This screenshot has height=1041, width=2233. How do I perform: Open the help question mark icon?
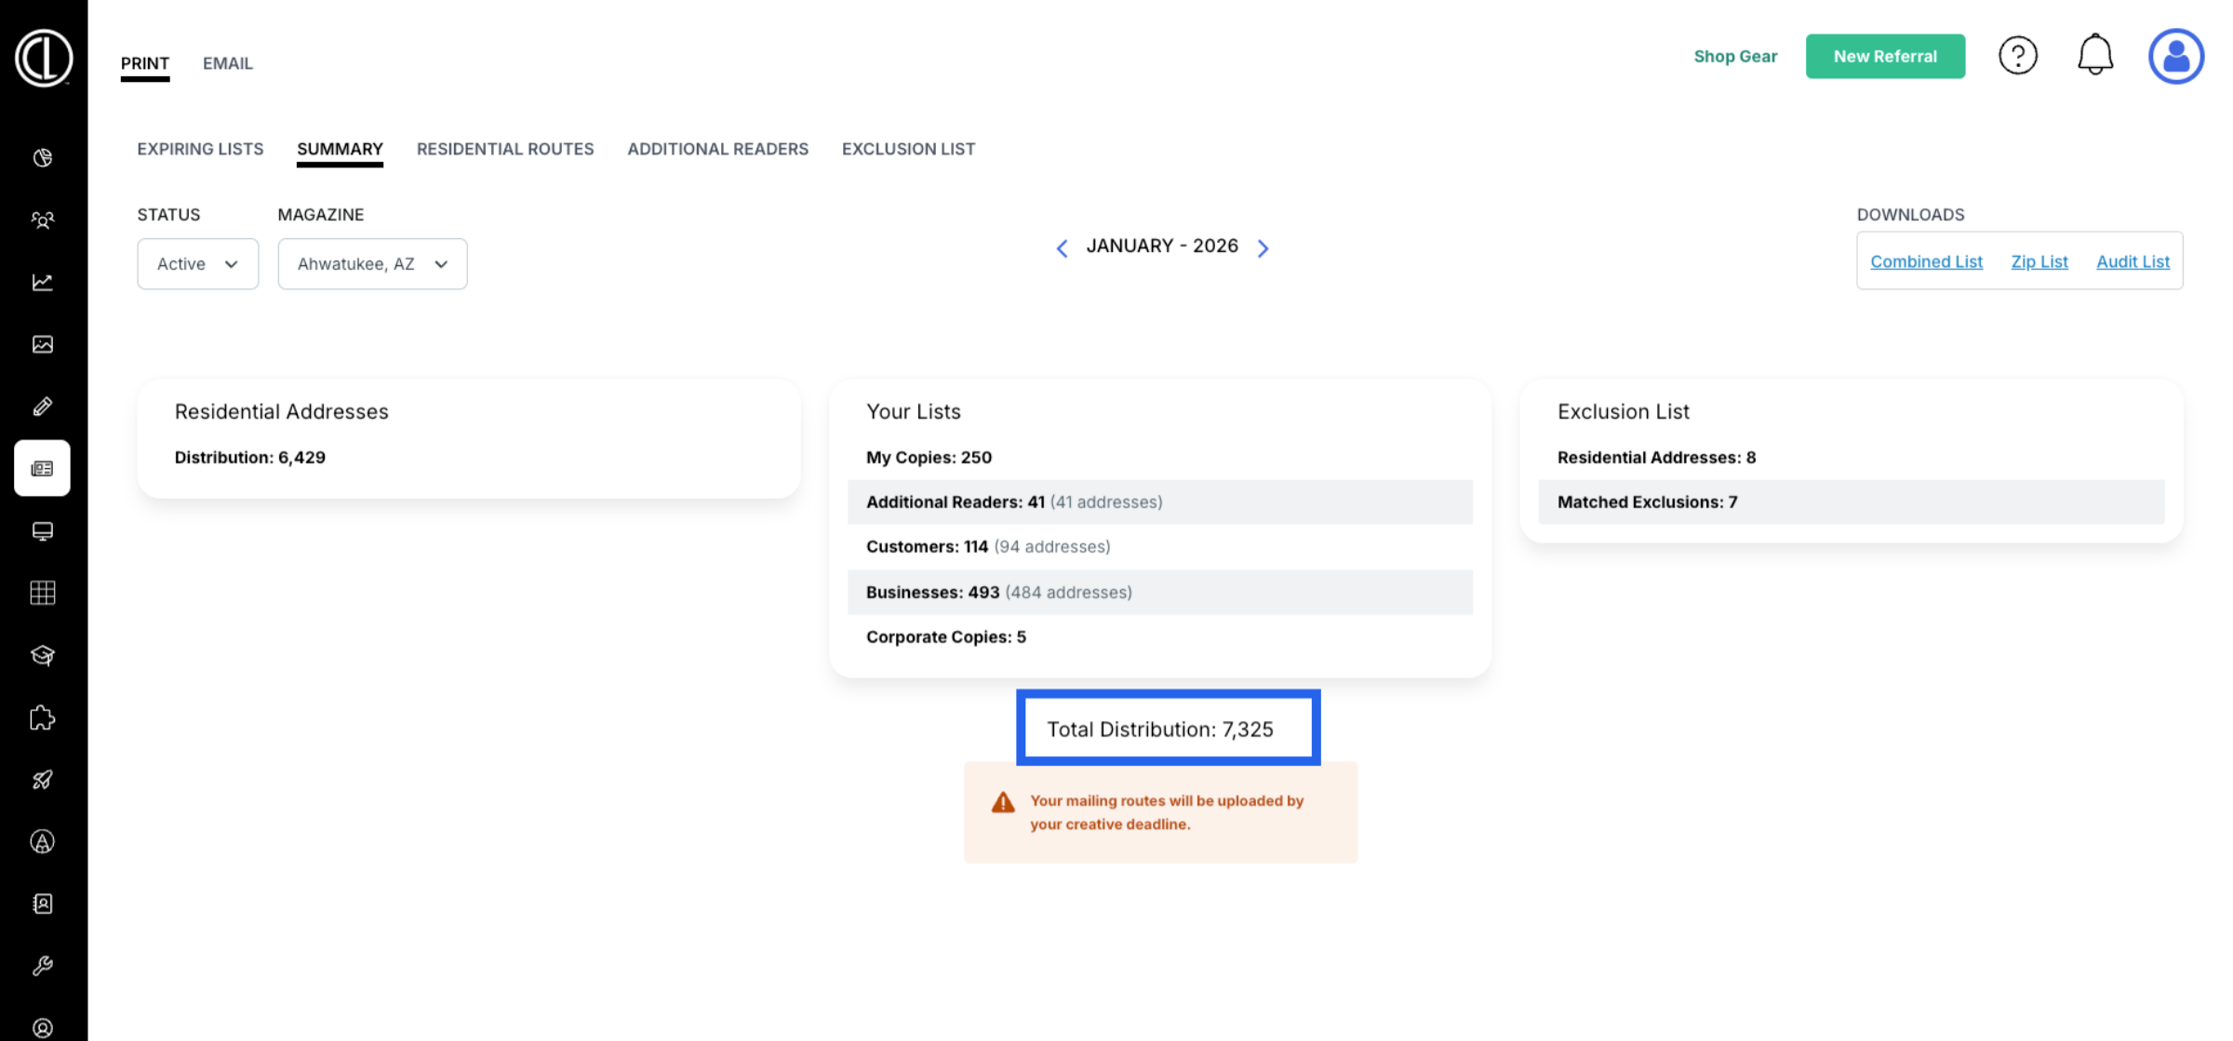click(2017, 56)
